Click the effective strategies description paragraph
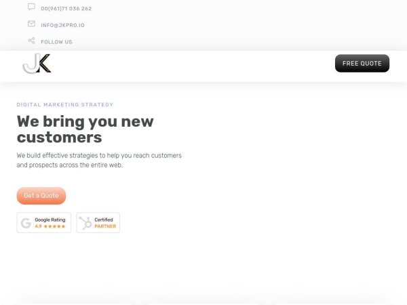This screenshot has height=305, width=407. 99,160
